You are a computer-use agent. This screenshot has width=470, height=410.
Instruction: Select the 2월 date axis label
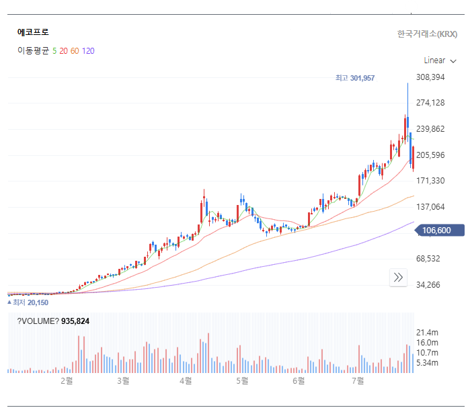click(67, 380)
